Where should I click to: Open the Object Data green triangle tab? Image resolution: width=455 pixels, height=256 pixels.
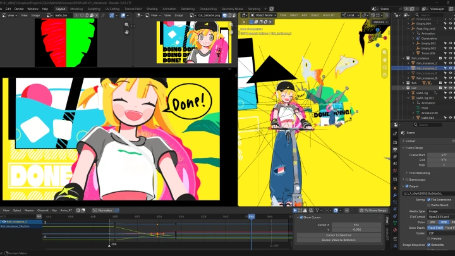[395, 223]
